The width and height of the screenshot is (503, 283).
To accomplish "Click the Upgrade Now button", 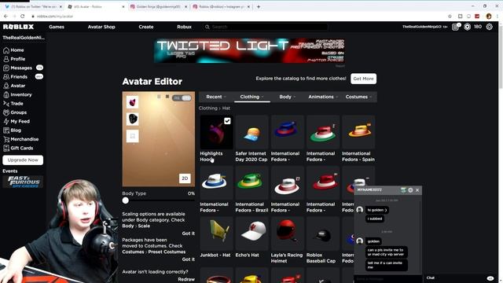I will (23, 160).
